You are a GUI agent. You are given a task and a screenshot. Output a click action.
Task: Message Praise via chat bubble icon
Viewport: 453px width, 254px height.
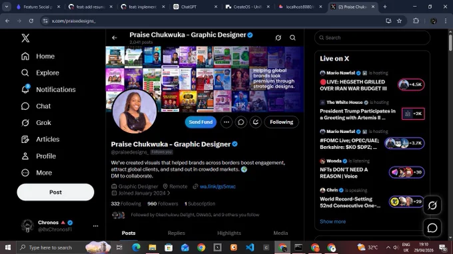point(241,122)
